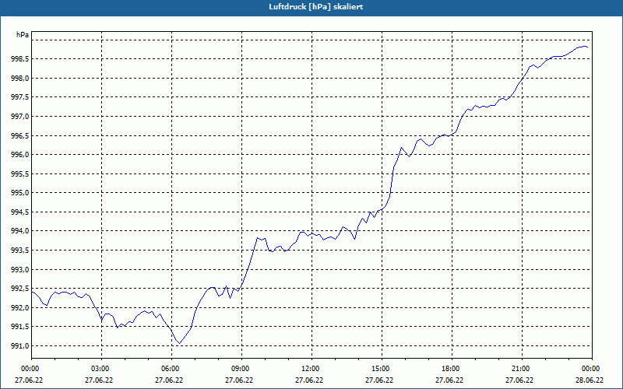Click the '992,5' y-axis value
This screenshot has width=623, height=389.
(x=21, y=289)
